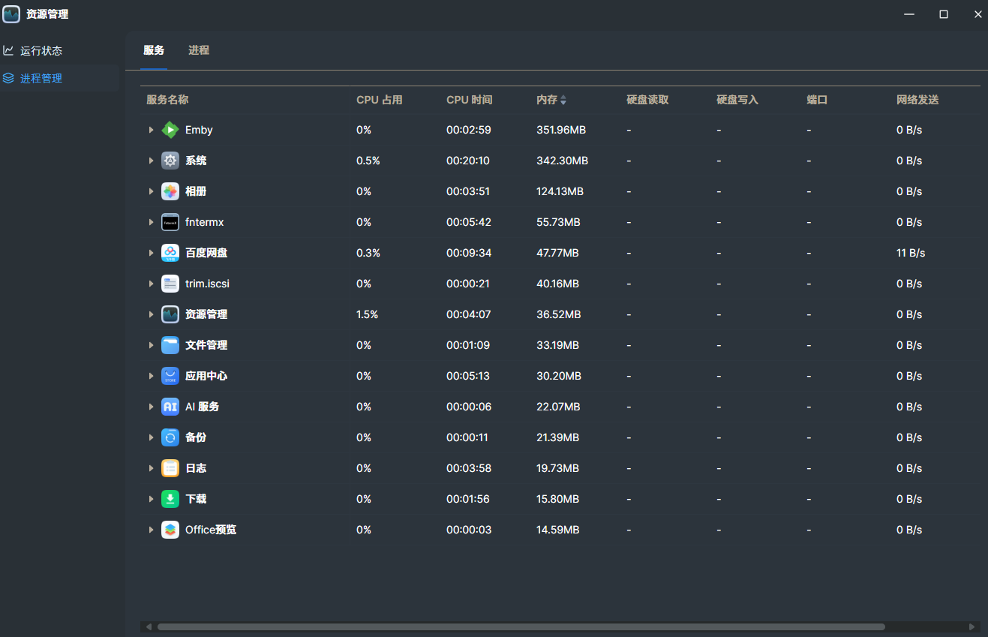This screenshot has width=988, height=637.
Task: Click the Emby app icon
Action: tap(170, 130)
